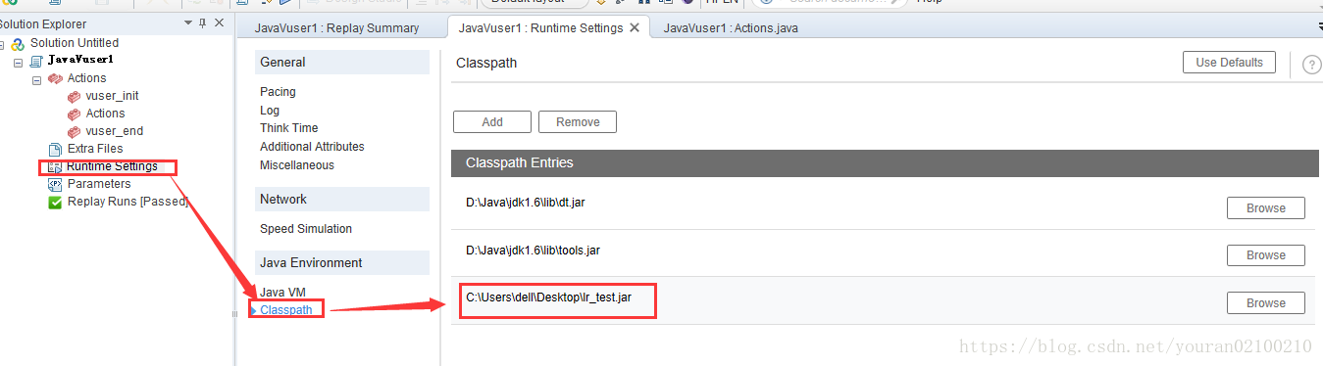
Task: Open Additional Attributes settings
Action: pos(312,147)
